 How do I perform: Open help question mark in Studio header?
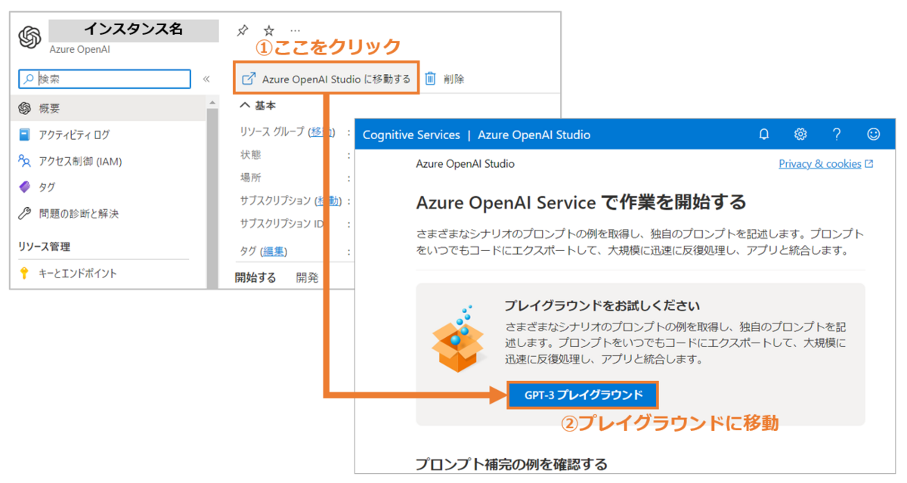pyautogui.click(x=837, y=135)
